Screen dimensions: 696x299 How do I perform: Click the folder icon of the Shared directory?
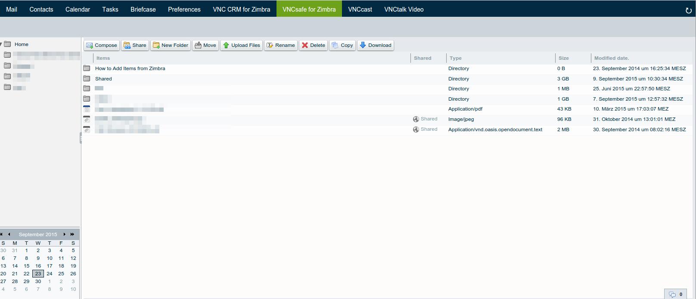click(87, 79)
